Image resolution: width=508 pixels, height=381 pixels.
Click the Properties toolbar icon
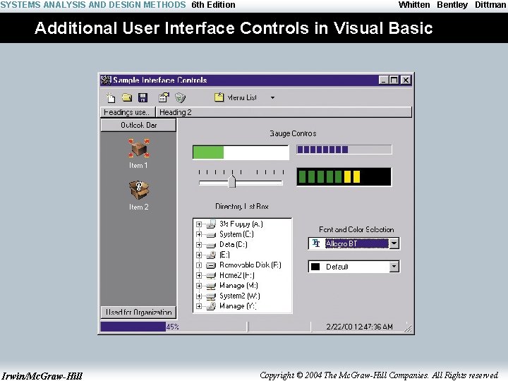tap(164, 97)
